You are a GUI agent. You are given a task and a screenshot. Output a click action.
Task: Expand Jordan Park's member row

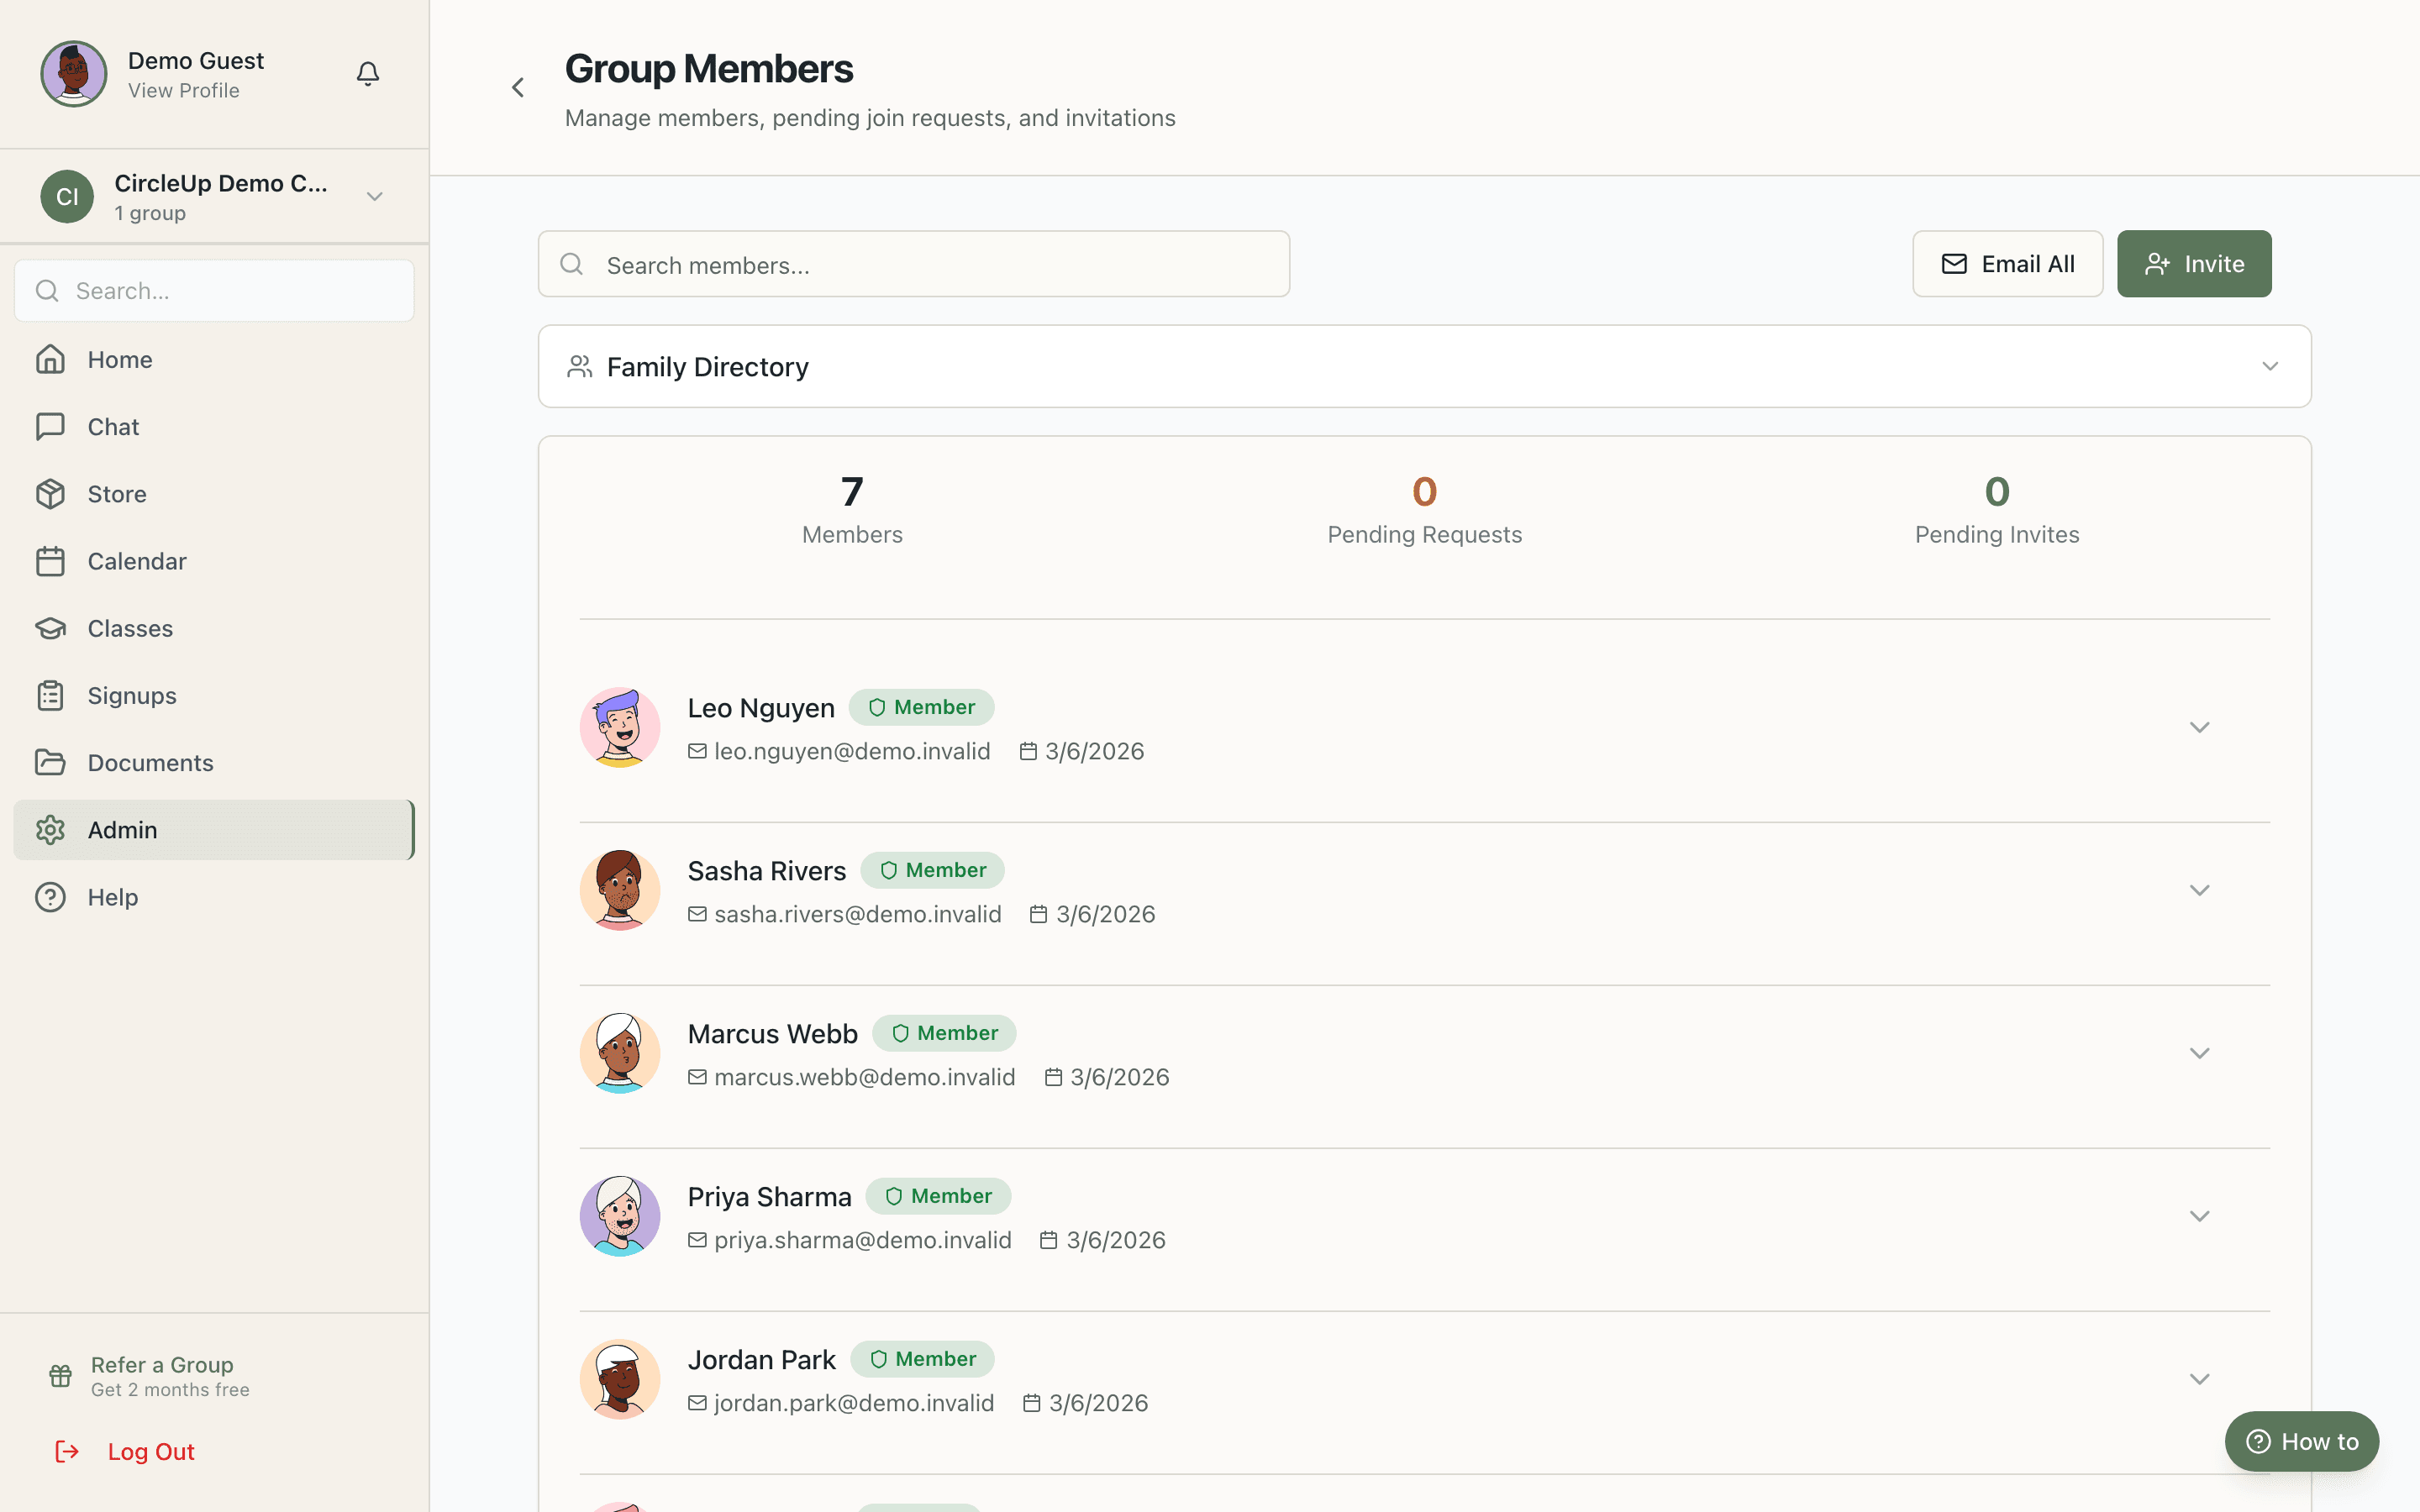[2199, 1379]
